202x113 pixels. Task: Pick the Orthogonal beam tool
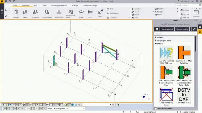coord(71,13)
